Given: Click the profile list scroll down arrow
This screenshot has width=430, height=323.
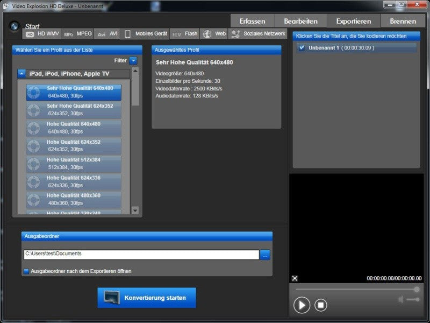Looking at the screenshot, I should 135,210.
